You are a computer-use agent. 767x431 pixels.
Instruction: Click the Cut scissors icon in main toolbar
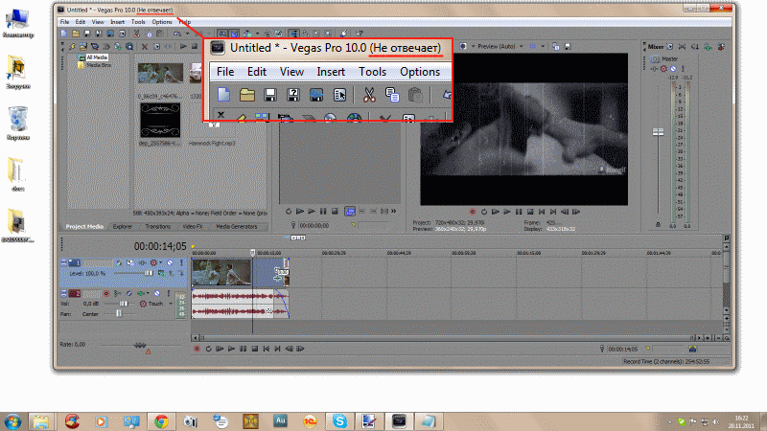[136, 34]
